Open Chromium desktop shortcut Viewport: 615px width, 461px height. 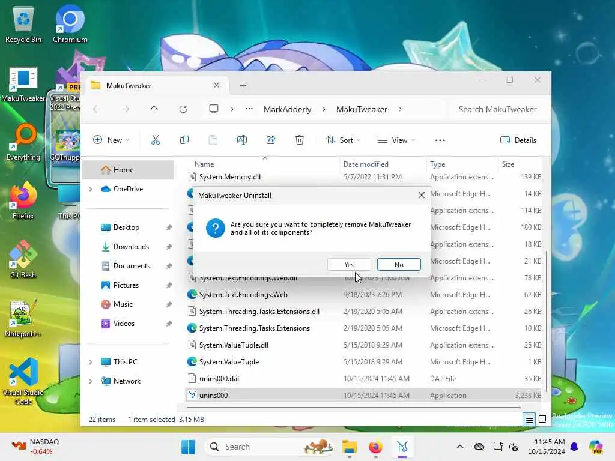click(70, 24)
